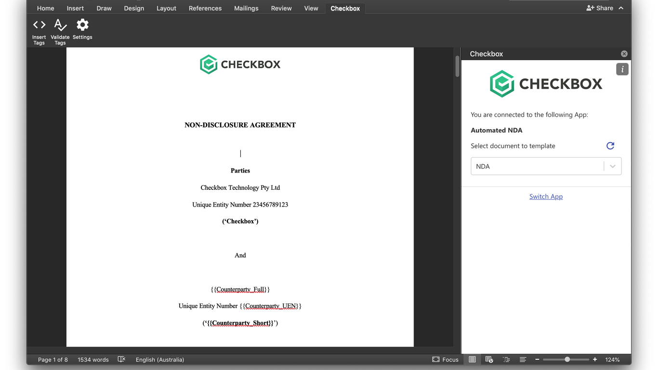This screenshot has height=370, width=658.
Task: Refresh the document list in Checkbox panel
Action: point(610,145)
